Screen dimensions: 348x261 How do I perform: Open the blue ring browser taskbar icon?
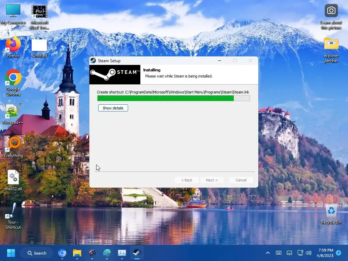tap(62, 253)
